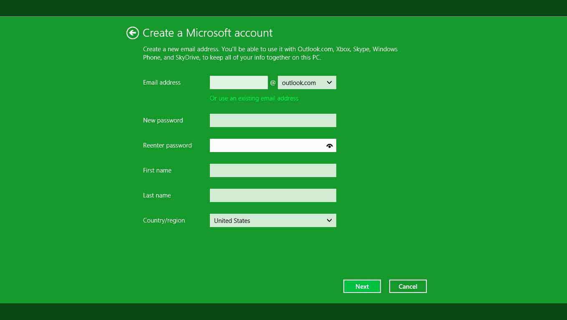Click the 'First name' label

click(x=157, y=170)
